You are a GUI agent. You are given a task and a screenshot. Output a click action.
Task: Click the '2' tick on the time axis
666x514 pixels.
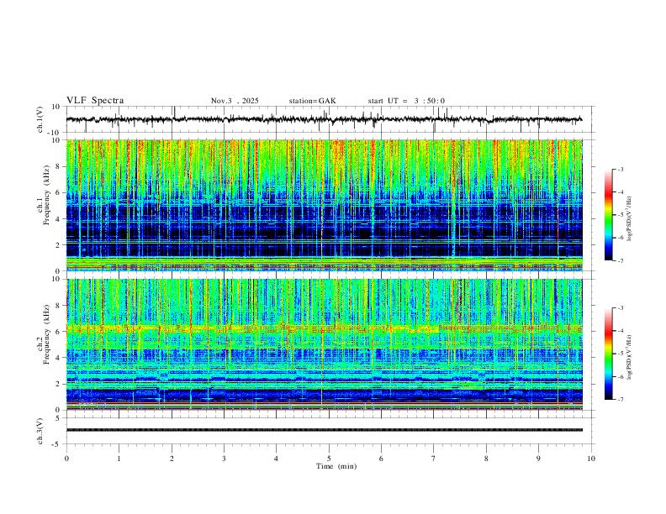click(172, 459)
